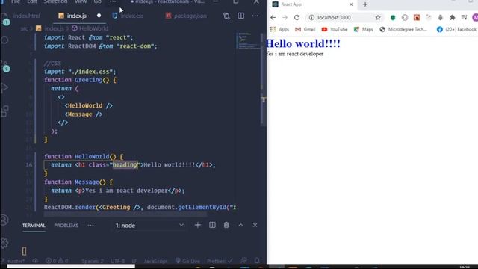Open media control playlist icon in Chrome
Image resolution: width=478 pixels, height=269 pixels.
pos(464,18)
